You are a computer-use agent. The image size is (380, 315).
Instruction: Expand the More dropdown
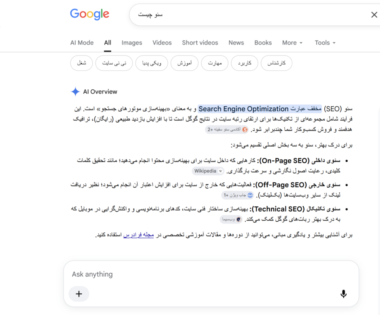click(x=292, y=43)
